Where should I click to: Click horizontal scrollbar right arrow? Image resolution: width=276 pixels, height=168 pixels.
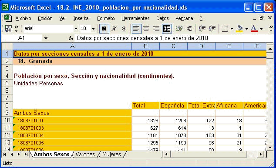click(261, 155)
